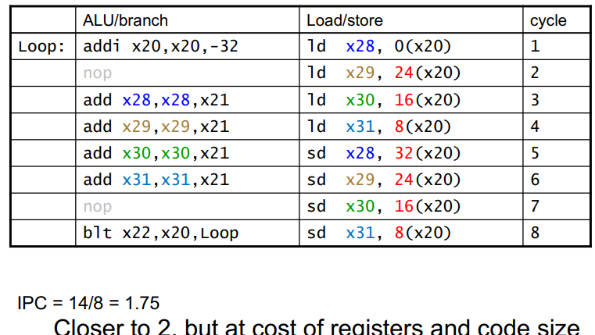595x335 pixels.
Task: Select the "ld x28, 0(x20)" load instruction
Action: click(380, 47)
